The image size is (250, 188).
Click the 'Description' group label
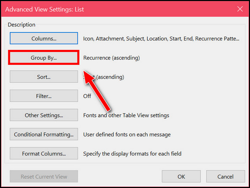tap(21, 25)
